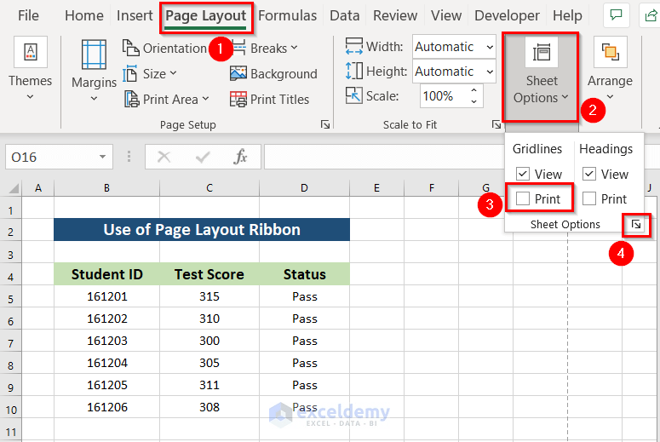Click the Background picture button
This screenshot has height=442, width=660.
(x=273, y=74)
